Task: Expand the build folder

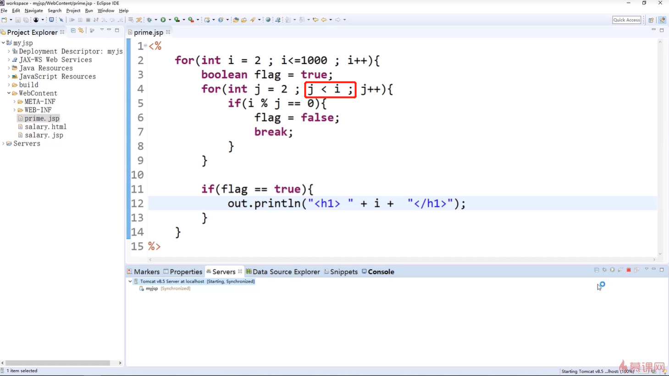Action: (x=9, y=85)
